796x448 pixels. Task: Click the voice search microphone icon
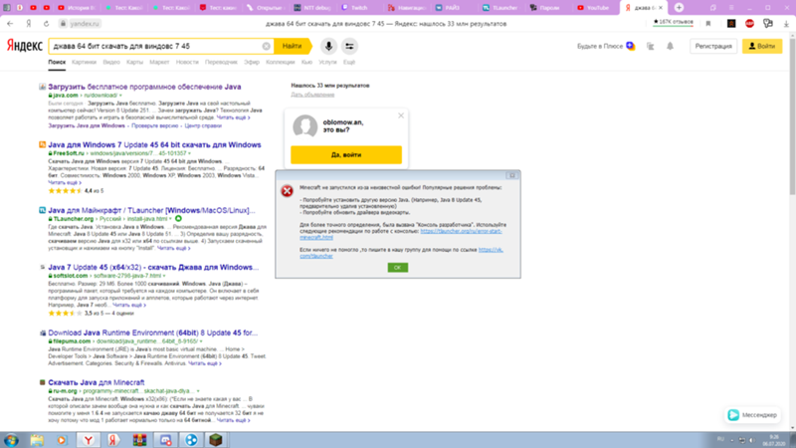(329, 46)
